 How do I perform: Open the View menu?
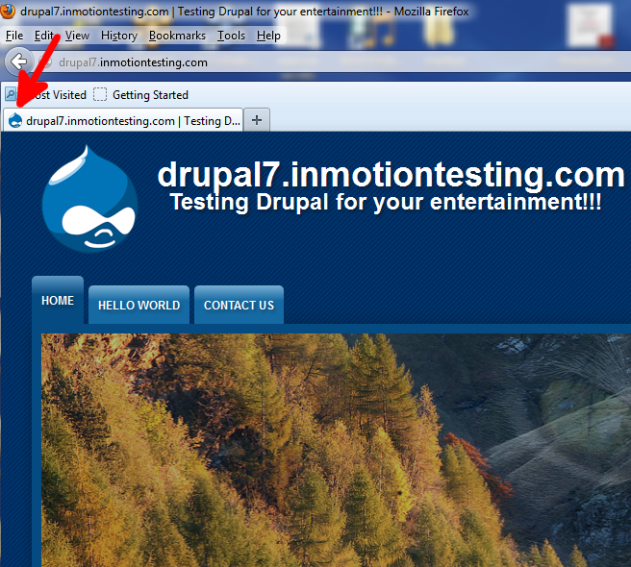click(77, 36)
